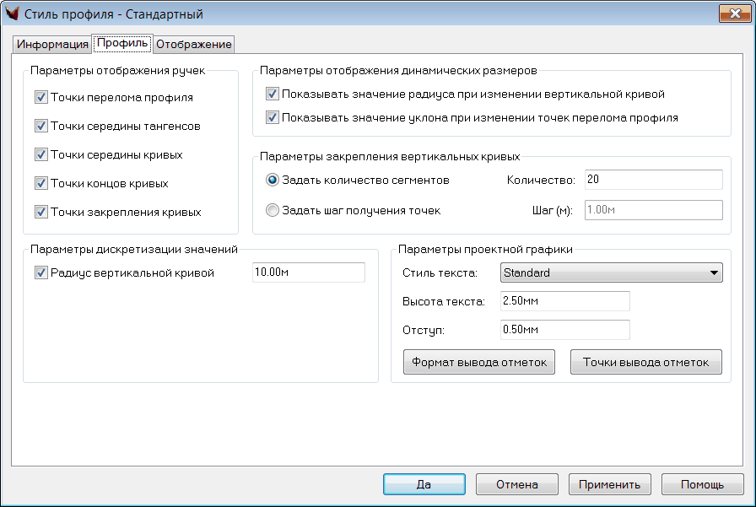Image resolution: width=756 pixels, height=507 pixels.
Task: Expand the Стиль текста dropdown
Action: click(x=611, y=272)
